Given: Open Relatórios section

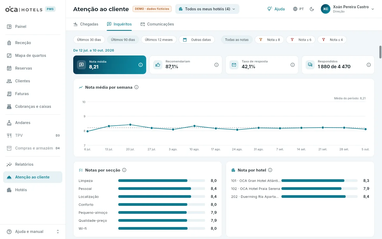Looking at the screenshot, I should pyautogui.click(x=33, y=164).
